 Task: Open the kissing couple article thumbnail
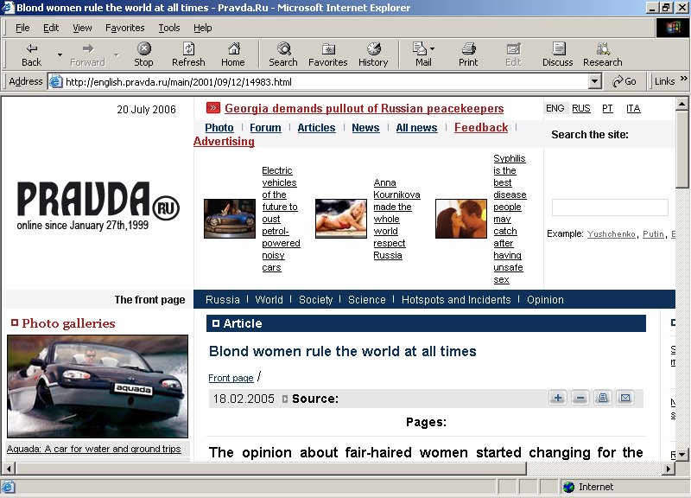[461, 219]
